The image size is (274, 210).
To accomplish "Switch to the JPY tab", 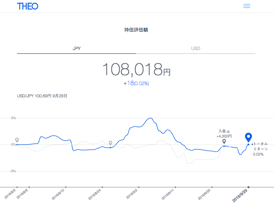I will pyautogui.click(x=77, y=49).
